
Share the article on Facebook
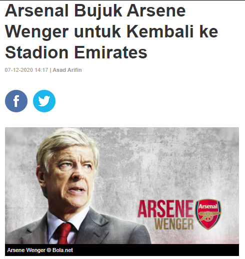16,101
